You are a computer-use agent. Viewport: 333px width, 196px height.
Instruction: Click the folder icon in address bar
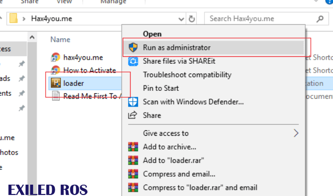13,18
